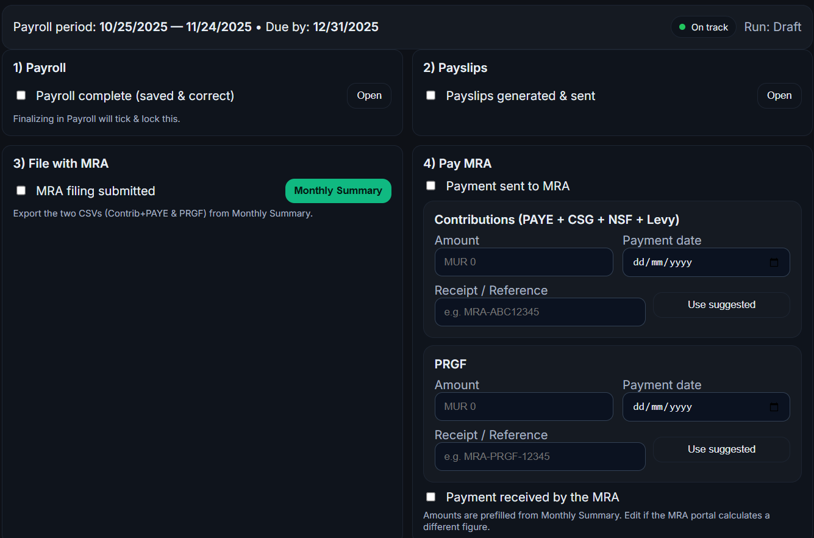The height and width of the screenshot is (538, 814).
Task: Open the calendar picker for Contributions payment date
Action: (x=774, y=262)
